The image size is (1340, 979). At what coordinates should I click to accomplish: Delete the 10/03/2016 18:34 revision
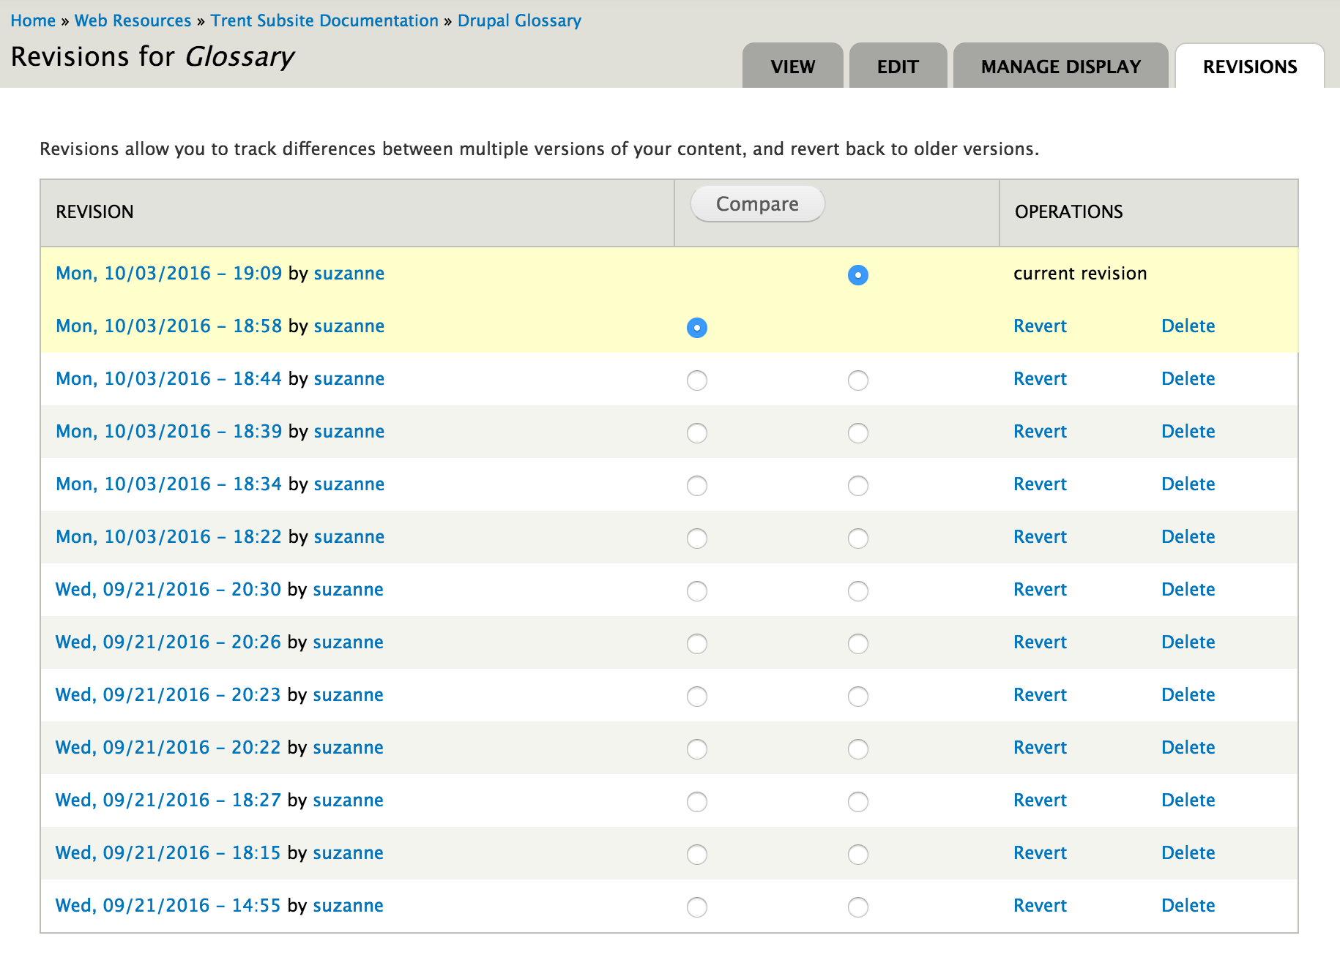(x=1188, y=484)
